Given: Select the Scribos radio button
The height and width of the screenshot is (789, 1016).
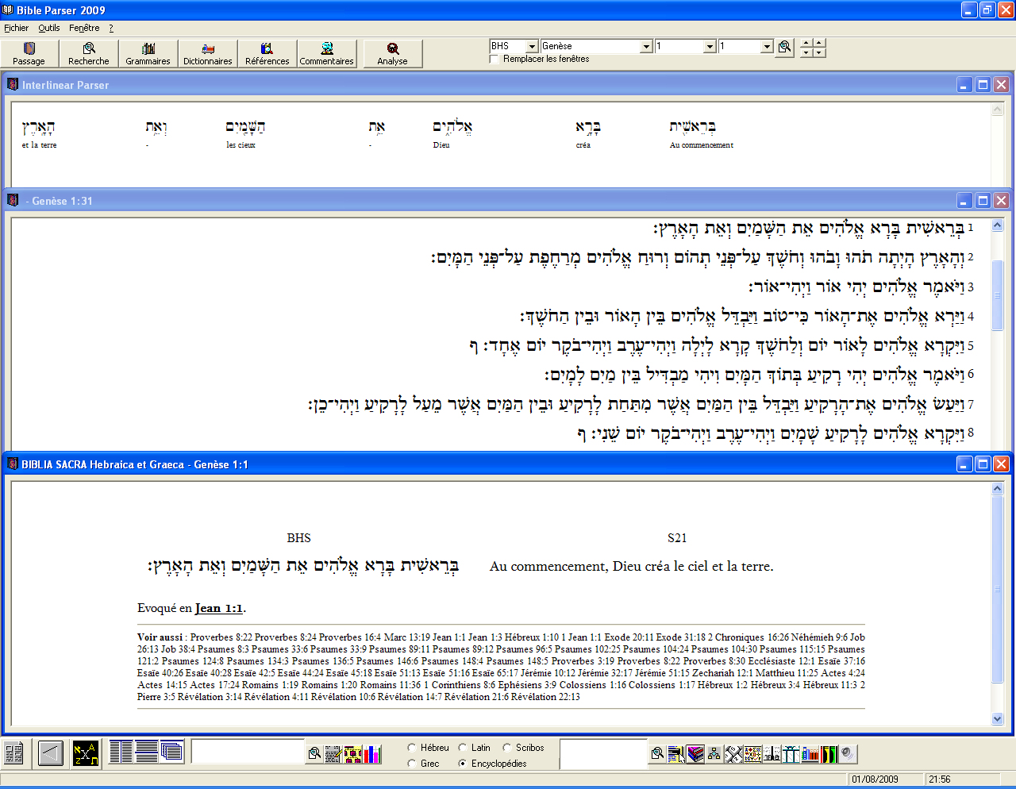Looking at the screenshot, I should [507, 748].
